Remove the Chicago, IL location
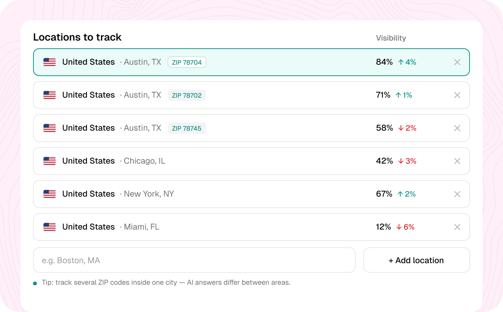 coord(457,161)
